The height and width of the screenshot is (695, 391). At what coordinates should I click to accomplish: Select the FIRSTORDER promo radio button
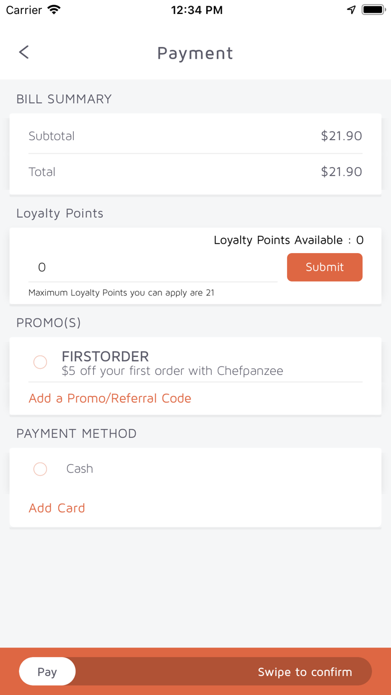[x=40, y=362]
